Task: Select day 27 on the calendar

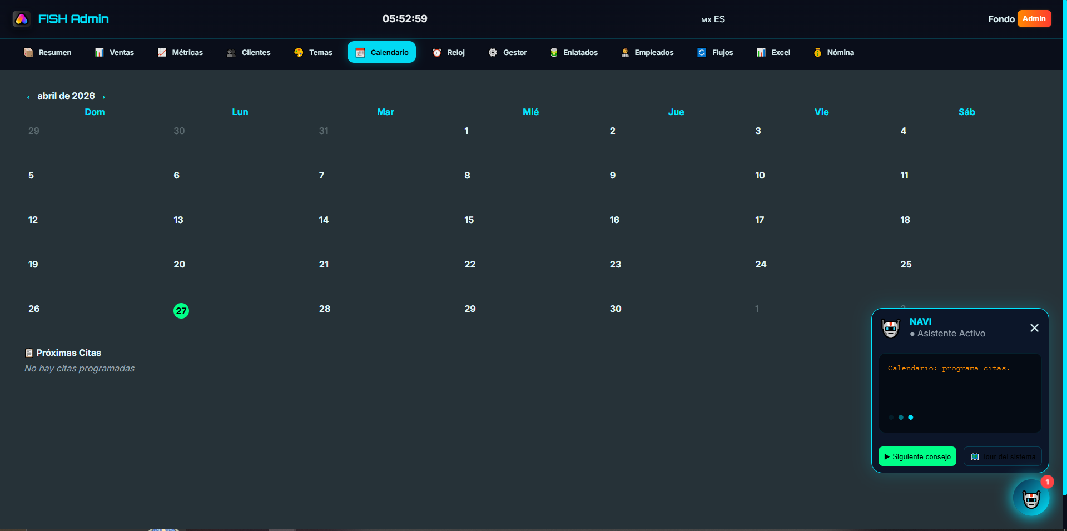Action: pyautogui.click(x=181, y=311)
